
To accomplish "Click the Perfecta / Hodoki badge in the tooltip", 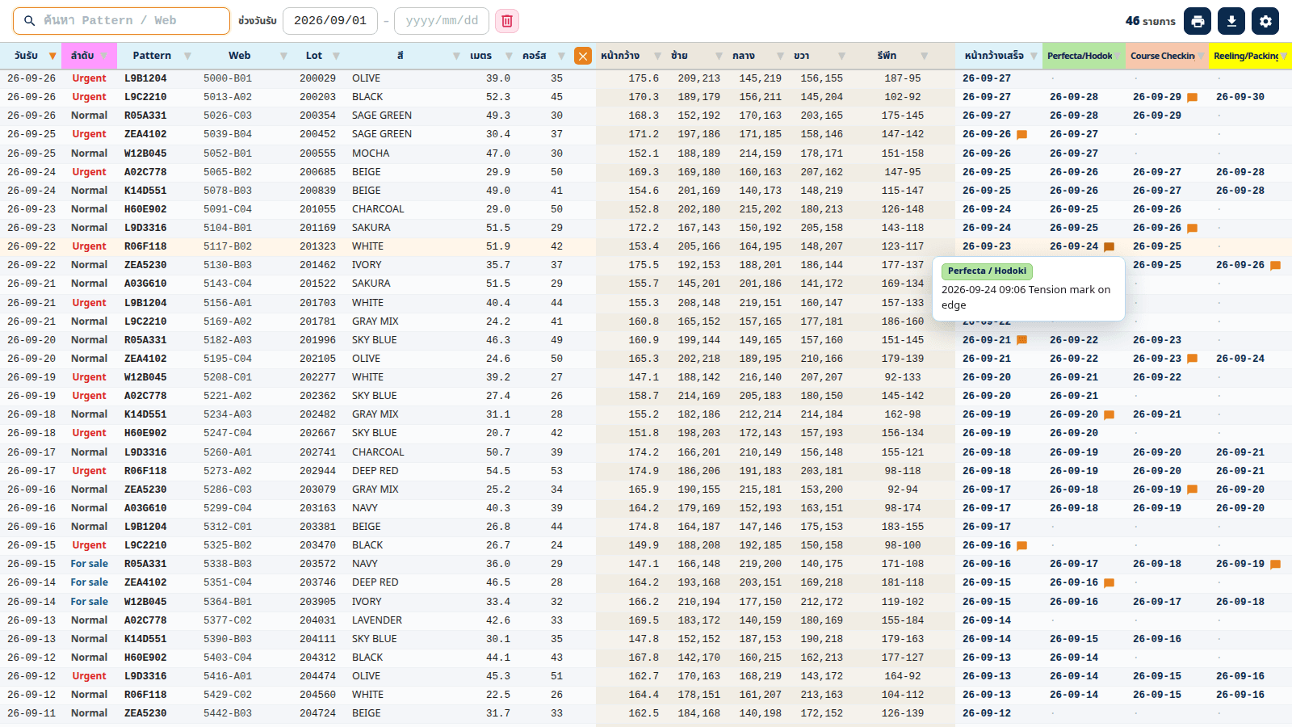I will (x=987, y=271).
